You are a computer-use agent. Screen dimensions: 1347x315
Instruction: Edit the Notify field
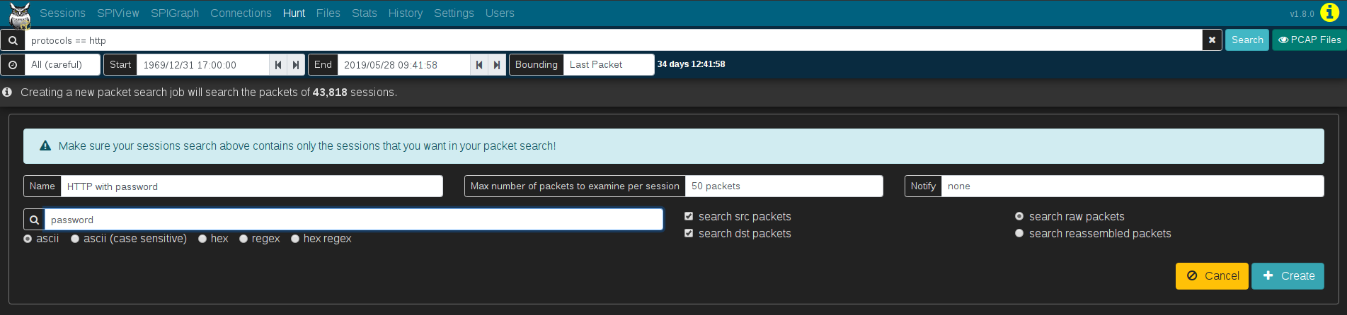1133,186
